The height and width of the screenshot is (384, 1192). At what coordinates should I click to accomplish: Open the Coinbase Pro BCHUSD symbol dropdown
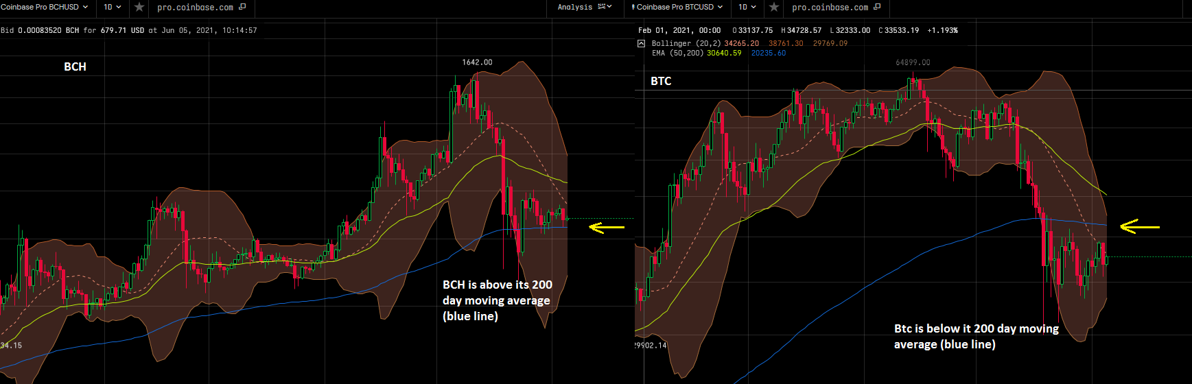coord(45,7)
